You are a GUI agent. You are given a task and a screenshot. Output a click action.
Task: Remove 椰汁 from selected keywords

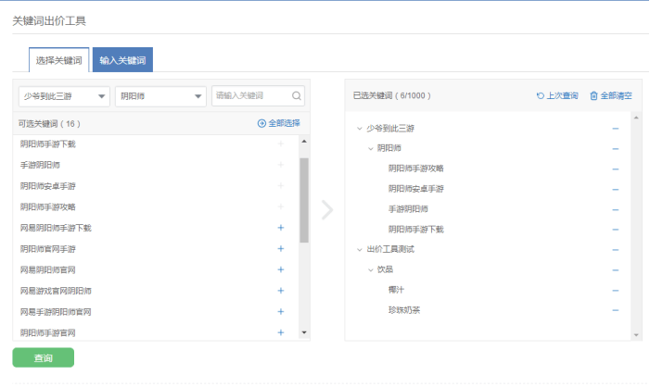[615, 290]
